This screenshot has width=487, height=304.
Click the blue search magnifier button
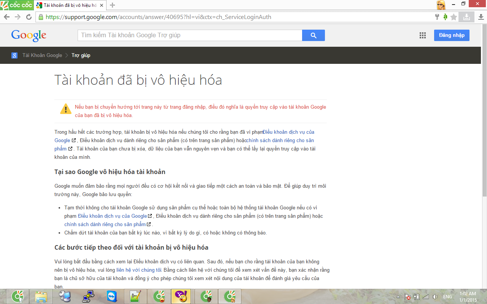coord(314,35)
